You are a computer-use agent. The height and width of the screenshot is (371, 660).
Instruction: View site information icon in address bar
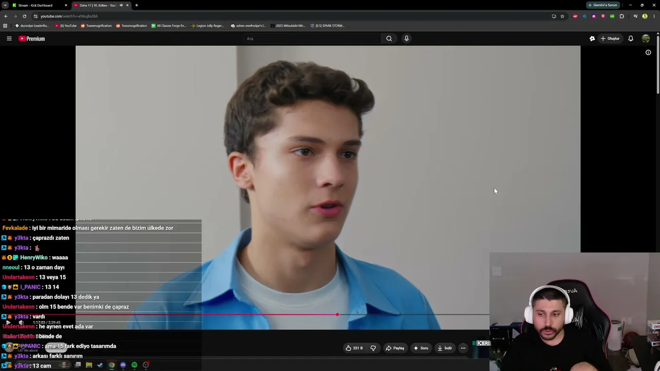[36, 16]
